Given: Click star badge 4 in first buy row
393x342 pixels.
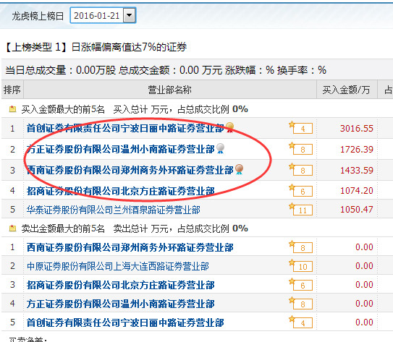Looking at the screenshot, I should (301, 128).
